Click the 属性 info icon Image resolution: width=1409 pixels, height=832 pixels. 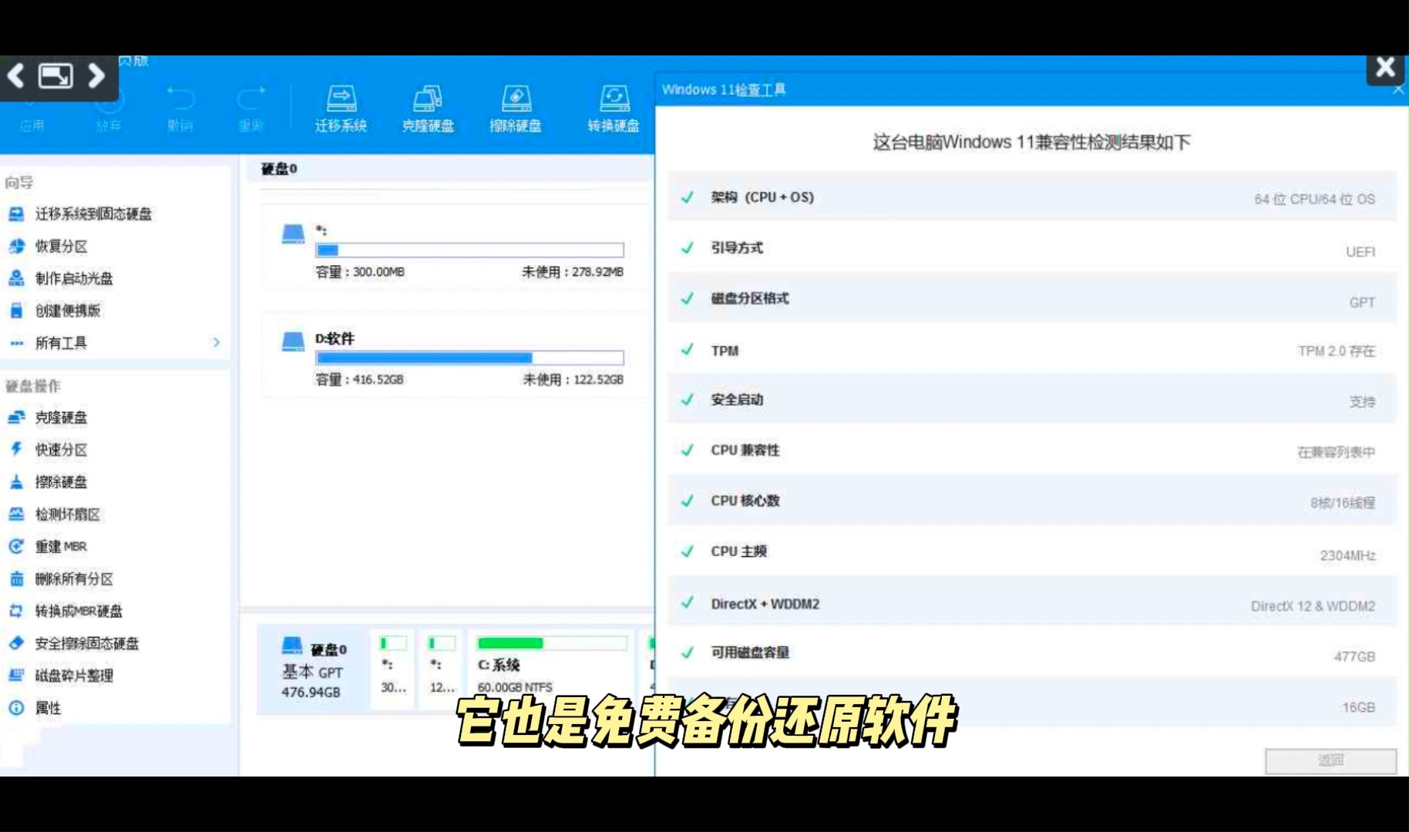[16, 708]
